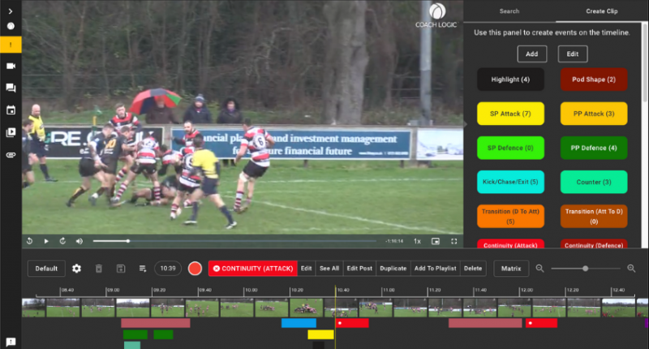
Task: Open the comments chat bubble icon
Action: click(x=11, y=88)
